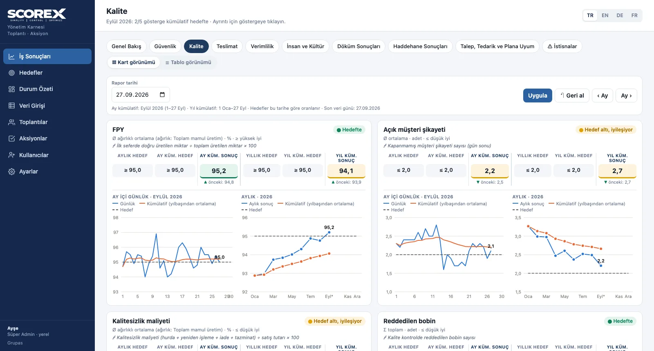
Task: Open the İstisnalar tab
Action: tap(562, 47)
